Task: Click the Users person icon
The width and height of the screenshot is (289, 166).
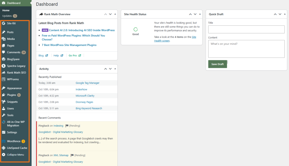Action: 3,109
